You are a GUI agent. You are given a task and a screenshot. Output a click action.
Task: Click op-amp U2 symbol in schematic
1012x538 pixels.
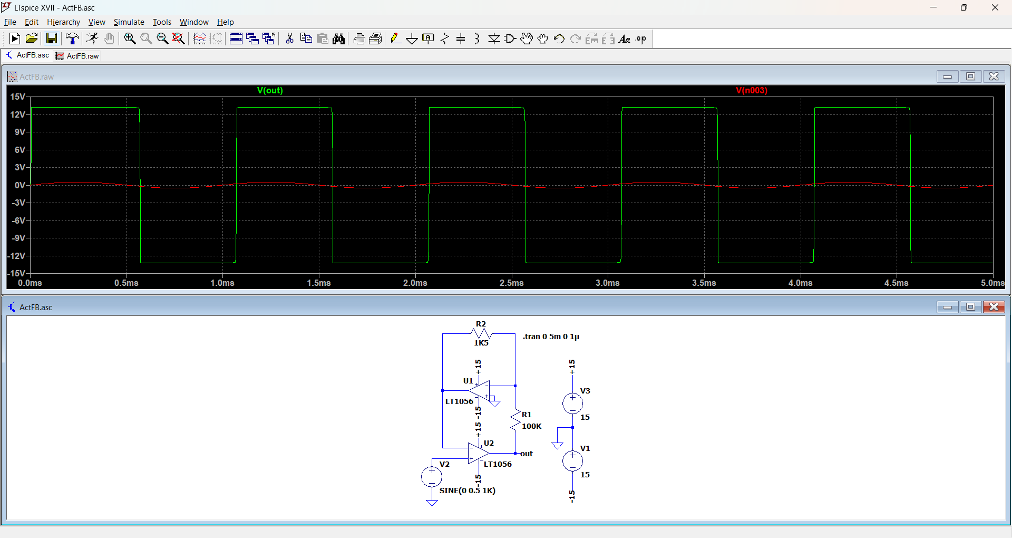[x=478, y=453]
